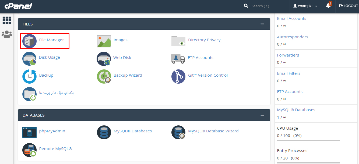Open the grid home icon in sidebar
The image size is (359, 164).
[x=7, y=20]
